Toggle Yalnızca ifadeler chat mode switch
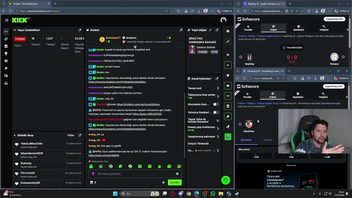 [216, 112]
